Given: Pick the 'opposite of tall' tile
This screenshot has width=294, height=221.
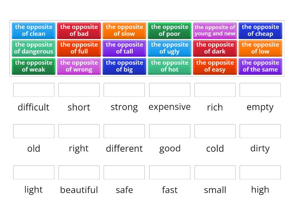Looking at the screenshot, I should pyautogui.click(x=124, y=48).
